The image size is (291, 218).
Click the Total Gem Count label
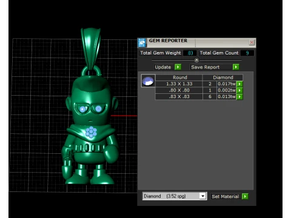pos(219,53)
